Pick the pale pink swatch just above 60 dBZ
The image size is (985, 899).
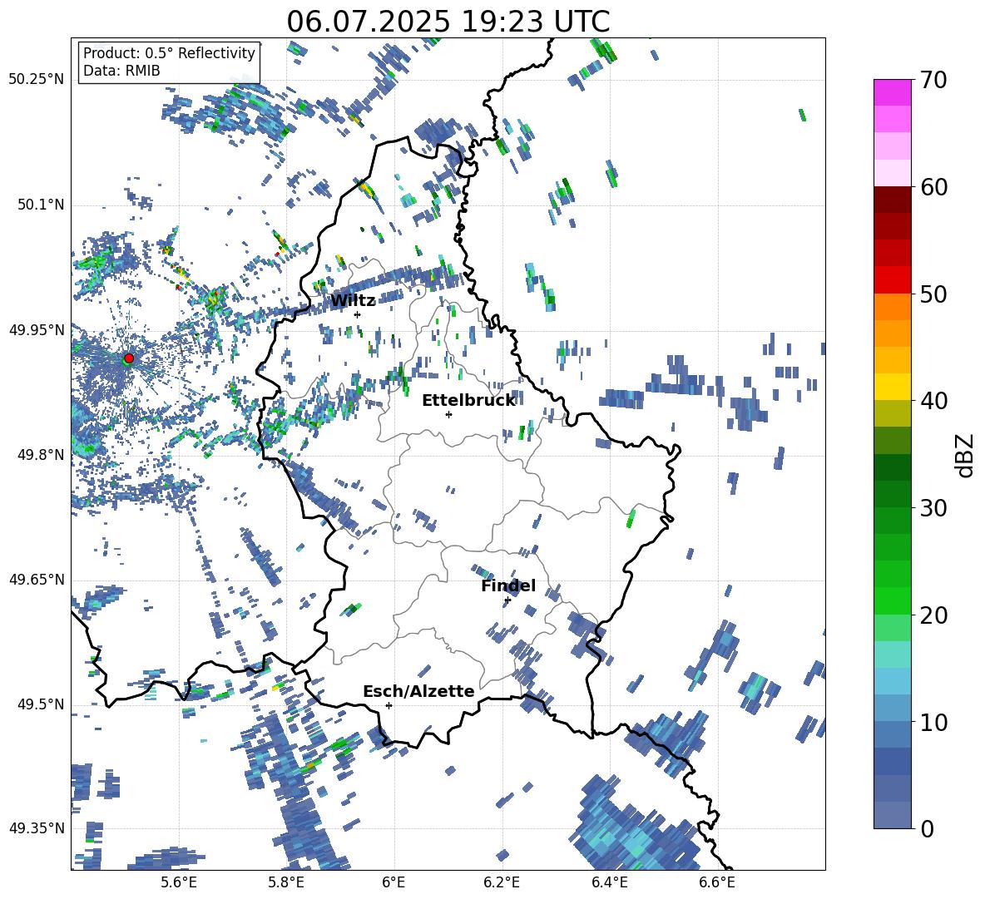tap(892, 173)
